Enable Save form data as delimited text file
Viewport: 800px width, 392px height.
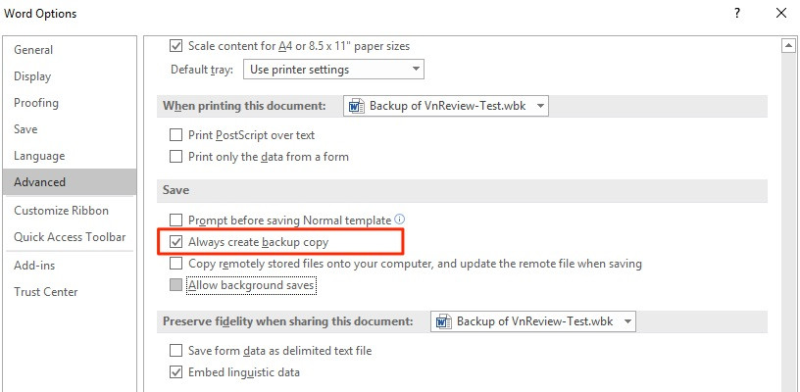176,351
